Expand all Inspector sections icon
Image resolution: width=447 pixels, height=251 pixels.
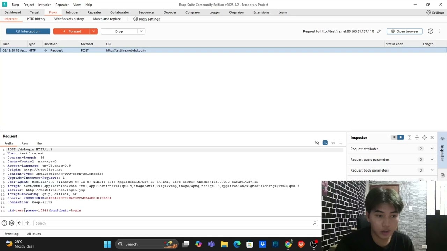[x=409, y=138]
